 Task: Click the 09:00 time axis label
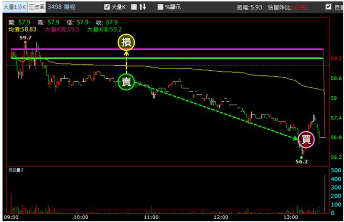pyautogui.click(x=11, y=217)
